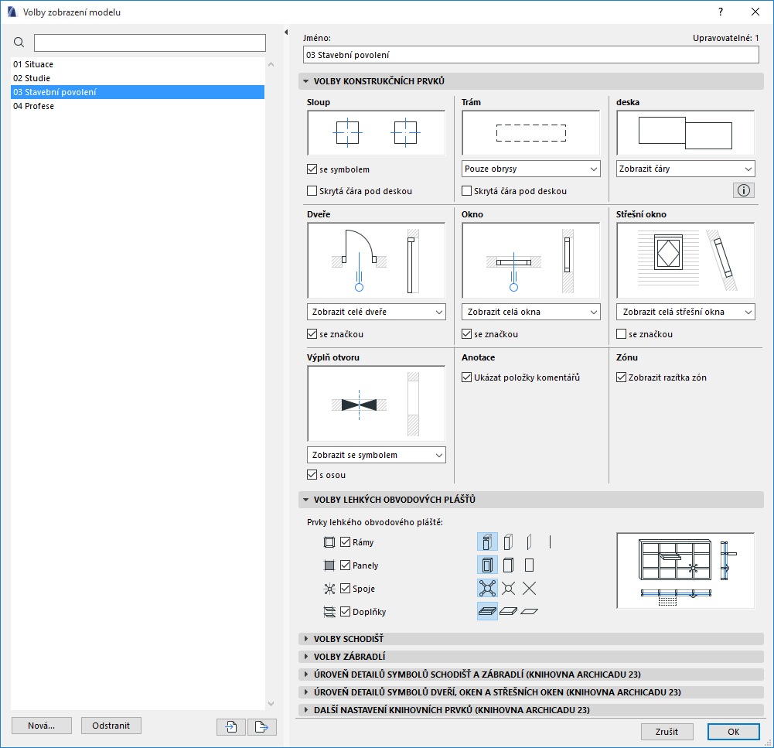Image resolution: width=774 pixels, height=748 pixels.
Task: Select the detailed 3D frame display icon
Action: [488, 541]
